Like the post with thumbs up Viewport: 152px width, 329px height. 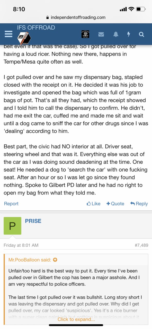pyautogui.click(x=94, y=203)
